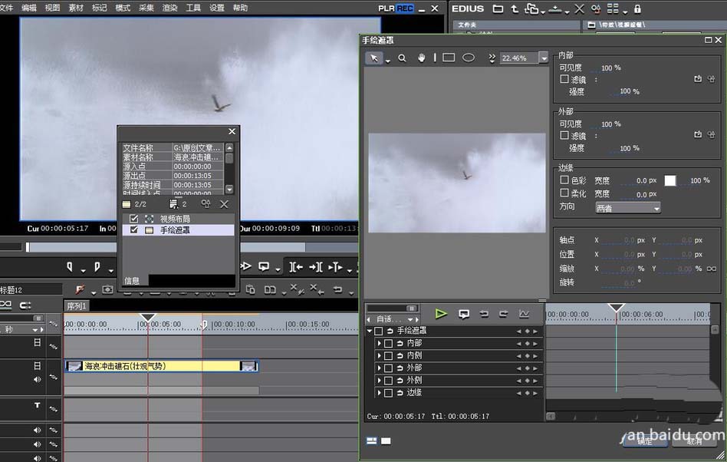Image resolution: width=727 pixels, height=462 pixels.
Task: Click the loop playback icon in mask window
Action: 464,314
